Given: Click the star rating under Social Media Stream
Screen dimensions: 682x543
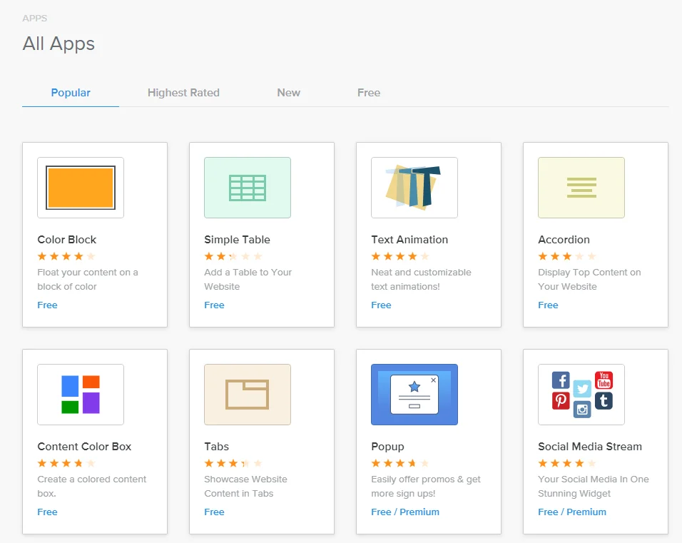Looking at the screenshot, I should point(567,463).
